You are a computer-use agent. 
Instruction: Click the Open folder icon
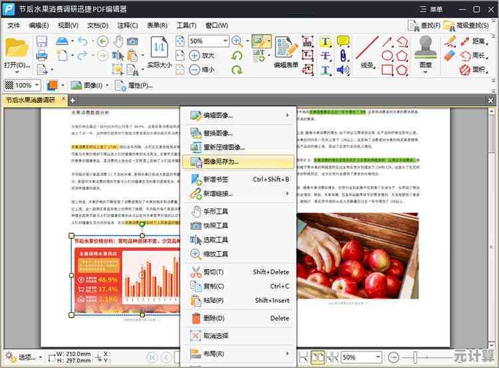[x=17, y=47]
